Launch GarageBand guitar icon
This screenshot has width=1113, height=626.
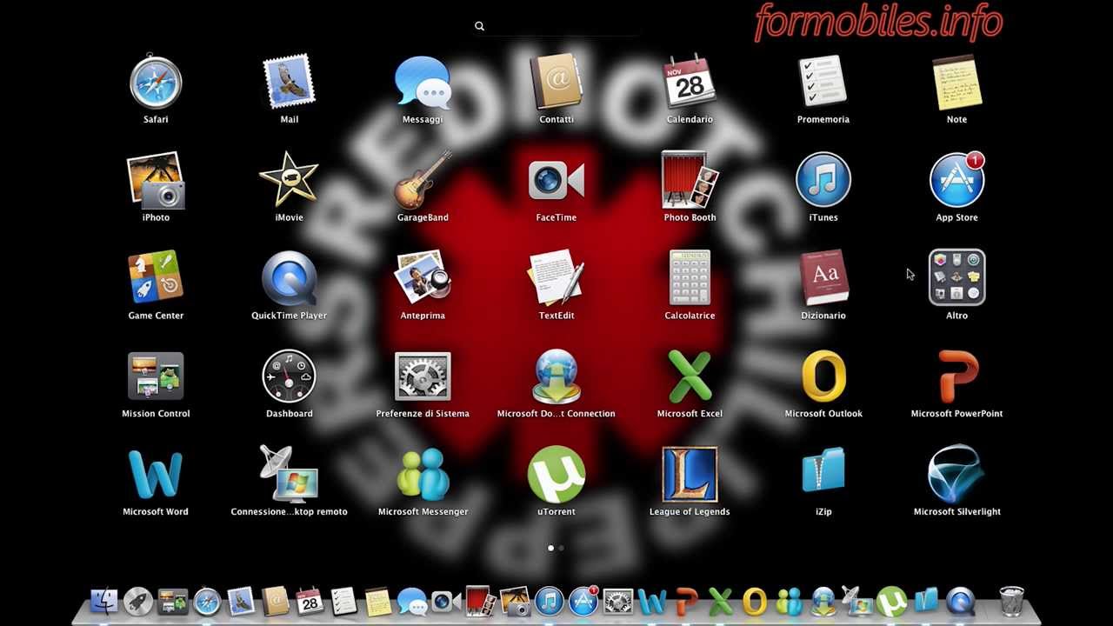(423, 180)
